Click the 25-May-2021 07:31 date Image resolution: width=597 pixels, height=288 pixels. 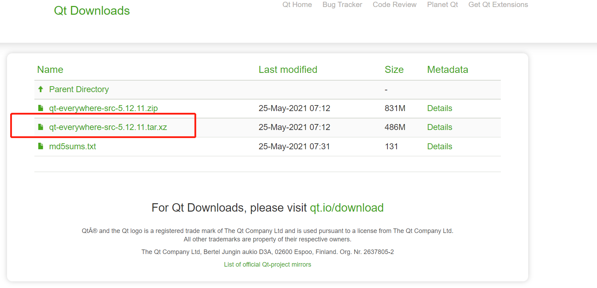pos(294,146)
